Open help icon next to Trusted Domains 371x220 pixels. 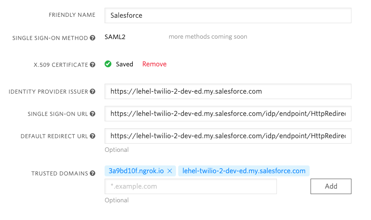tap(92, 173)
